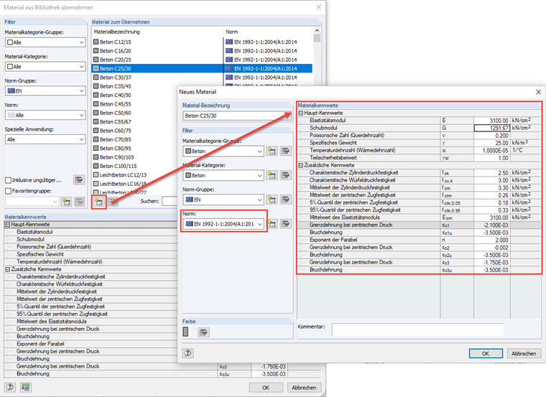546x397 pixels.
Task: Click the edit favorite group icon in library Filter
Action: [80, 202]
